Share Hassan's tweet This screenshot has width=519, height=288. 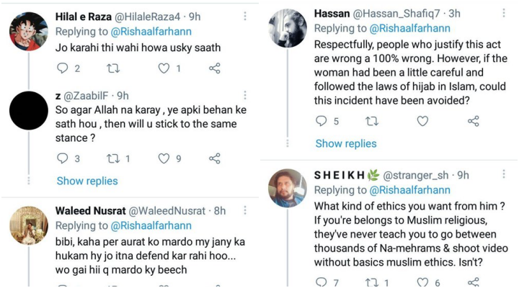(x=474, y=121)
